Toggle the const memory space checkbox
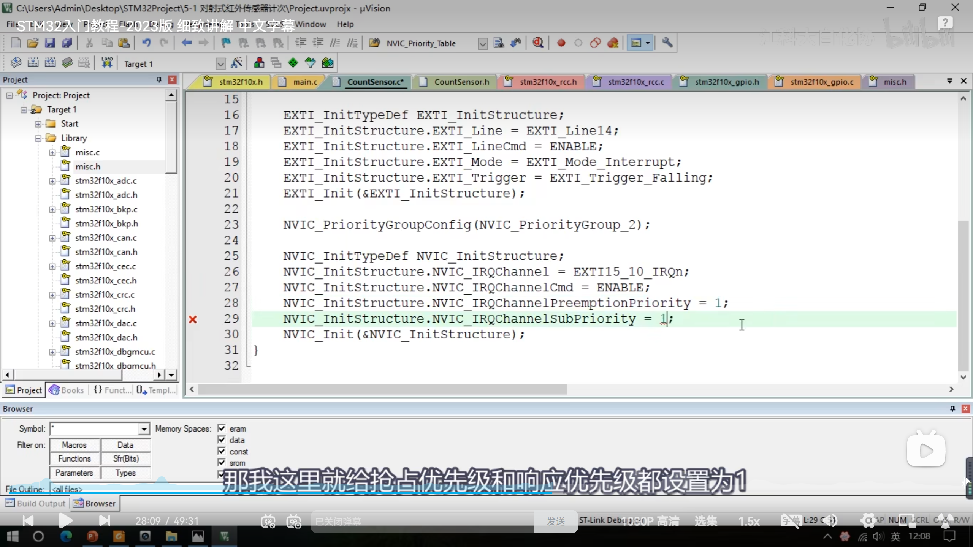The height and width of the screenshot is (547, 973). (x=222, y=451)
